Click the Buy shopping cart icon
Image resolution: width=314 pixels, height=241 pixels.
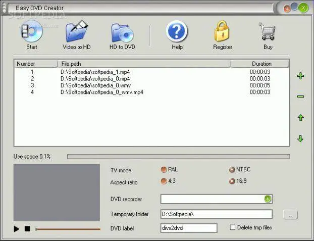[x=268, y=31]
